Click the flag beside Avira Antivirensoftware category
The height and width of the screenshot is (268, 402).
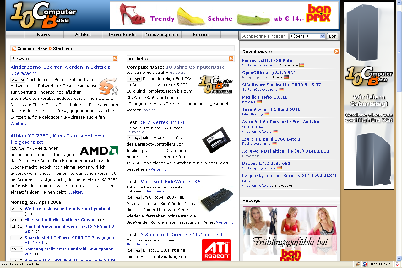tap(275, 131)
